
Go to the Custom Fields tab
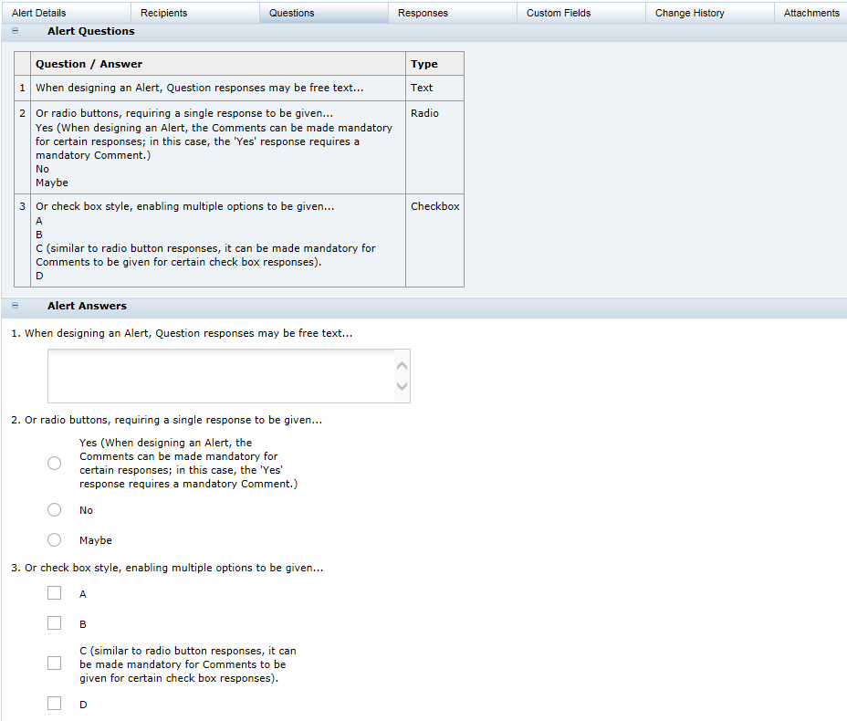coord(558,12)
